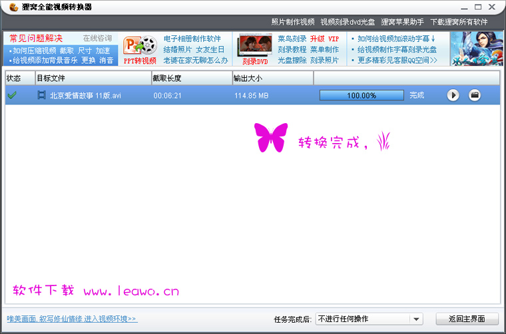
Task: Click the app logo in title bar
Action: click(x=13, y=7)
